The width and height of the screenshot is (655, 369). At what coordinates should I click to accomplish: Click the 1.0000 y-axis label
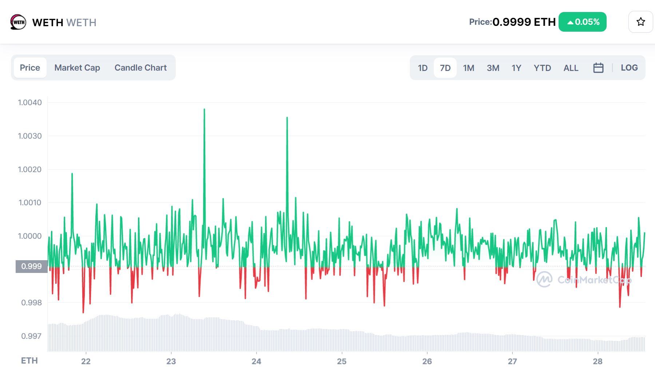pos(30,236)
